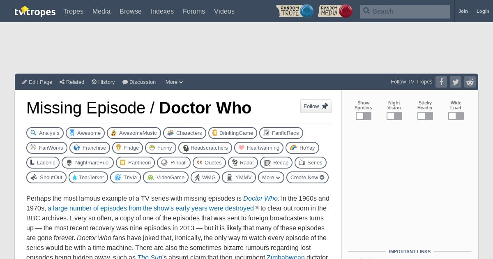This screenshot has height=259, width=493.
Task: Click the Login link
Action: pos(483,11)
